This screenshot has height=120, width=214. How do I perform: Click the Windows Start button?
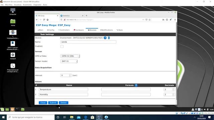[3, 117]
